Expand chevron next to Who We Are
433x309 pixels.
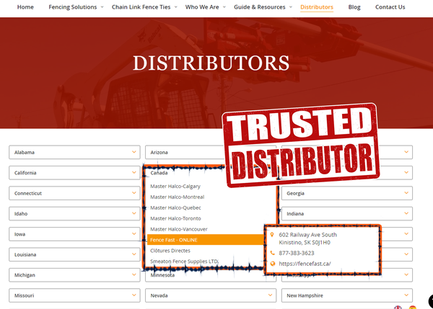point(224,7)
